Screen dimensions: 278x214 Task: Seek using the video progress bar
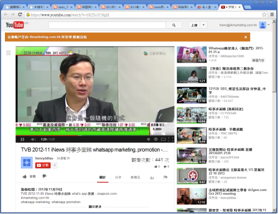[x=95, y=136]
